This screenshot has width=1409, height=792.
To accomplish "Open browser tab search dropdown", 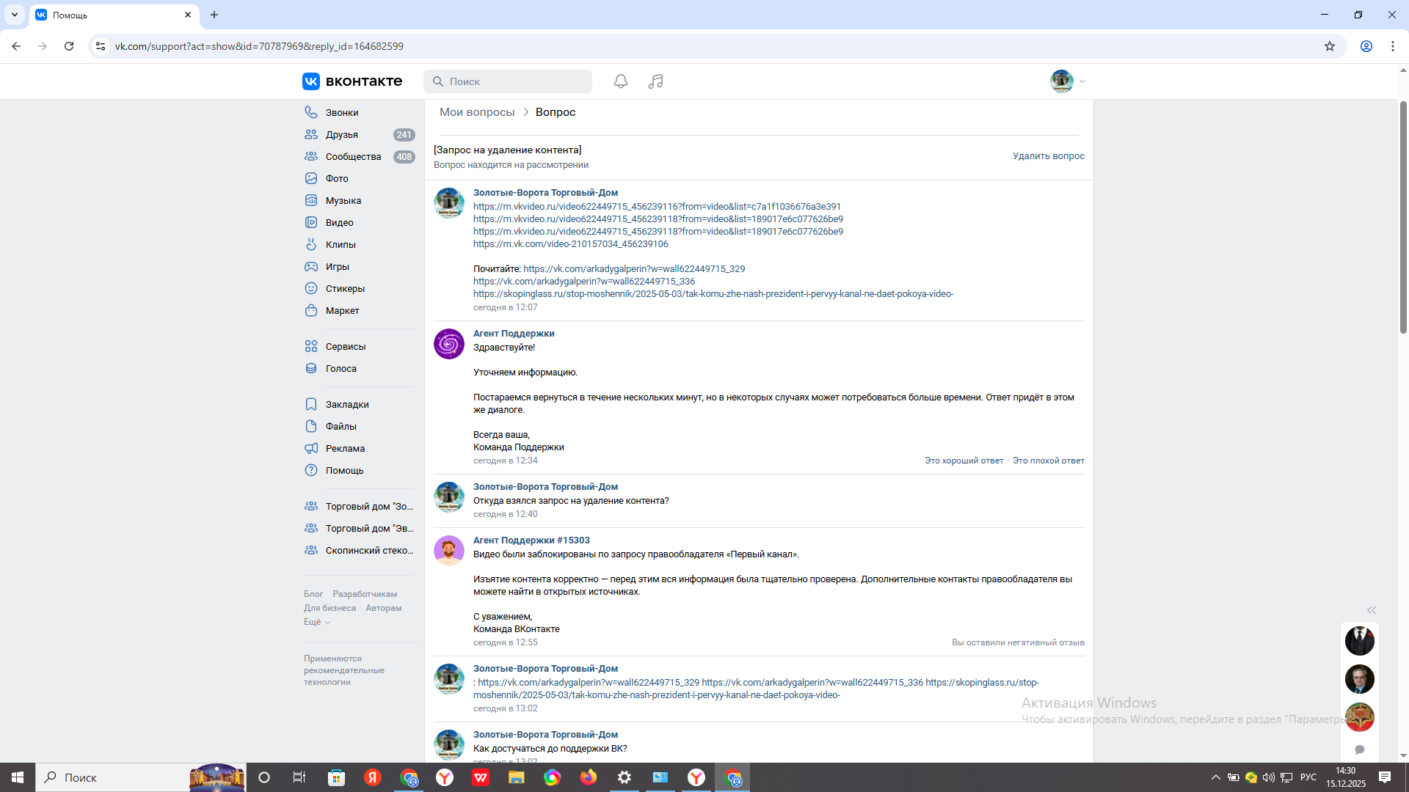I will pos(14,15).
